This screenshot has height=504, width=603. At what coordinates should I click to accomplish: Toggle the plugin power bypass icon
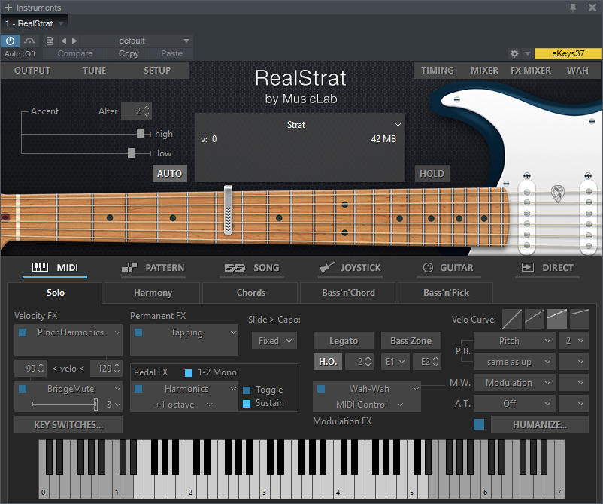pos(10,41)
